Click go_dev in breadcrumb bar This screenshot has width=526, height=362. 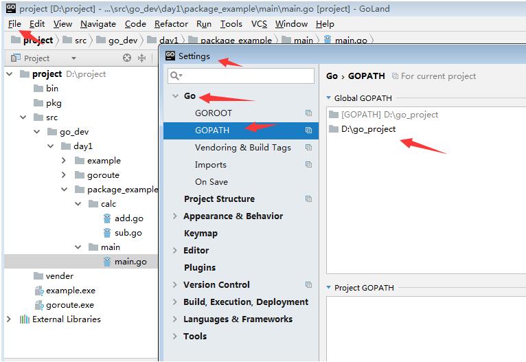pos(123,41)
